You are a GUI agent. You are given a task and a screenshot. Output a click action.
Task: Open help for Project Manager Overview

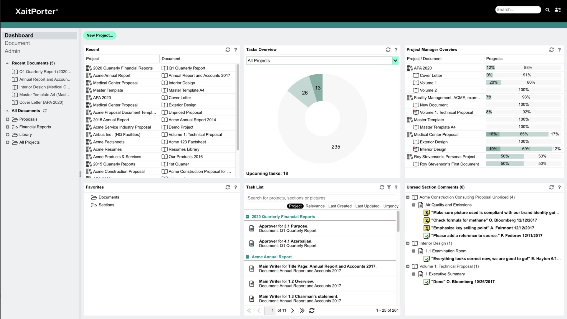(x=559, y=49)
